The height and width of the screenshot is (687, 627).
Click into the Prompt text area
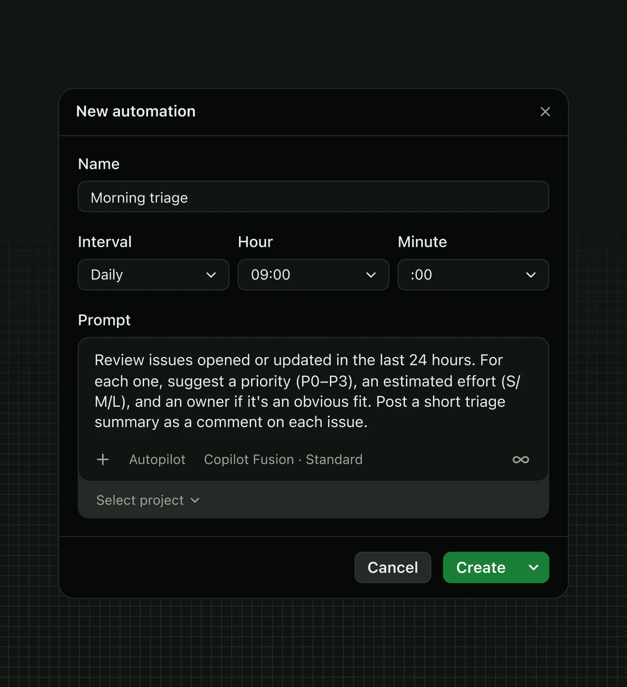pos(313,391)
